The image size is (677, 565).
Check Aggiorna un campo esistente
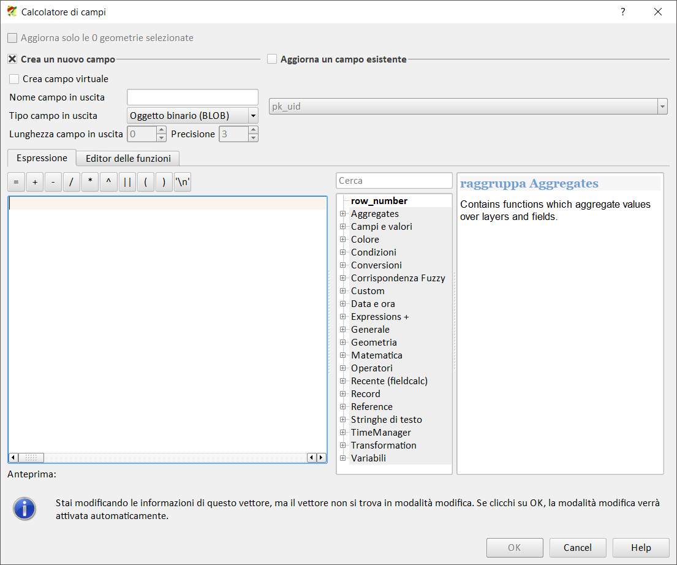tap(273, 59)
